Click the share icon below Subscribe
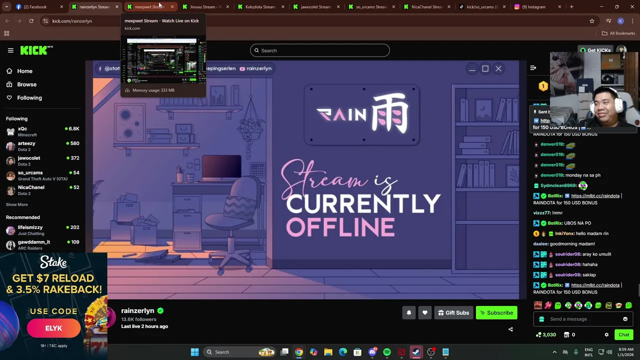The height and width of the screenshot is (360, 640). coord(510,329)
